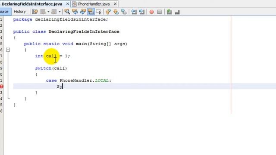Click the greyed Forward navigation icon
This screenshot has width=276, height=155.
[54, 12]
